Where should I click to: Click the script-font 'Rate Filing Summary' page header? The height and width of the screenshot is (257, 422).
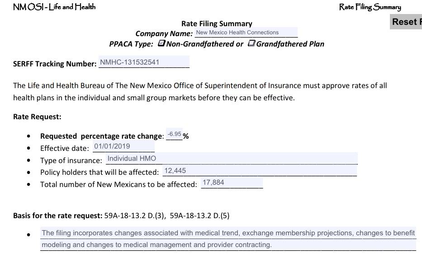pyautogui.click(x=370, y=7)
